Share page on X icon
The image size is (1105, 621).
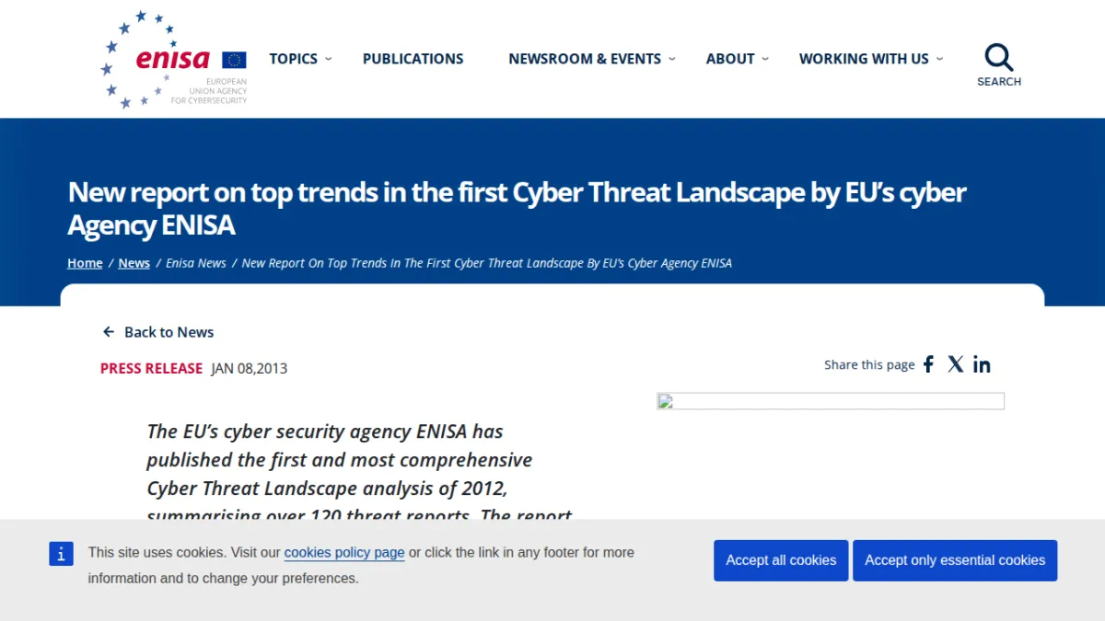click(956, 364)
